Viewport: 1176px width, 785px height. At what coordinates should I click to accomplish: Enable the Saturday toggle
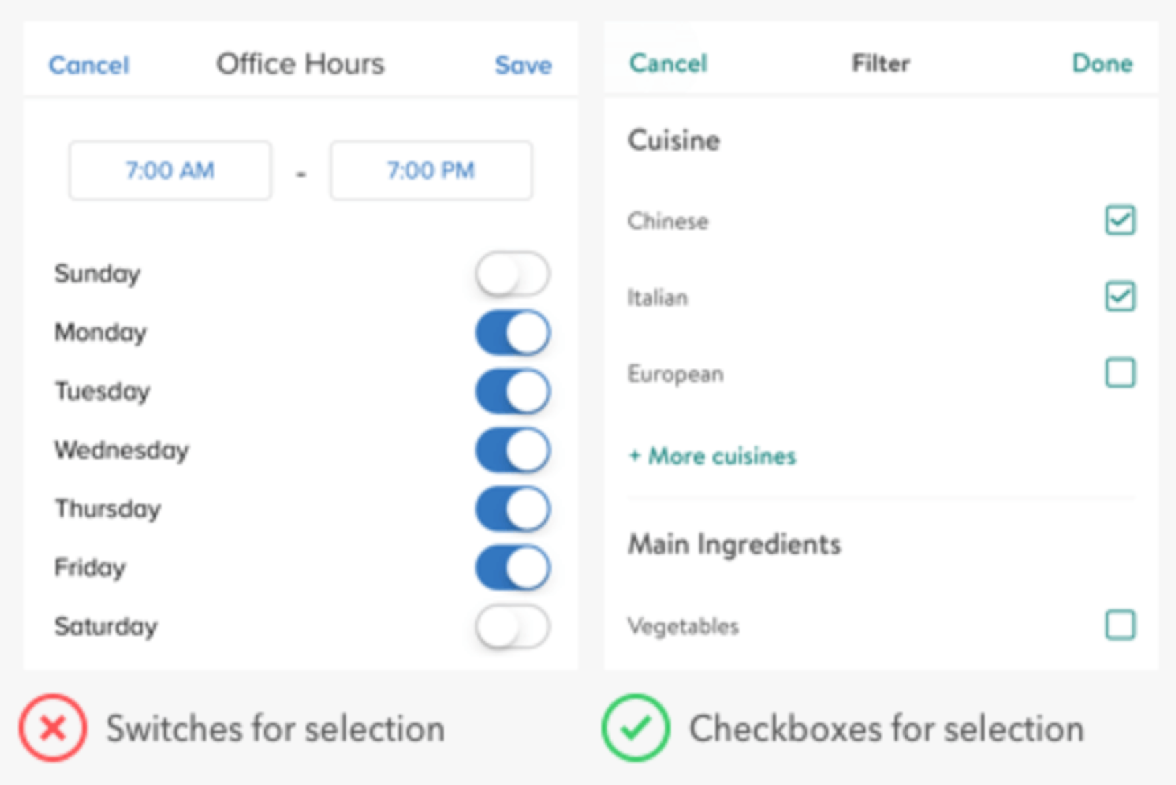click(513, 627)
